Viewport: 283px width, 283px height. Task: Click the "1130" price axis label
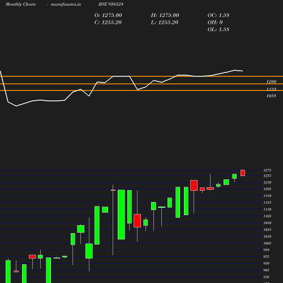(267, 209)
